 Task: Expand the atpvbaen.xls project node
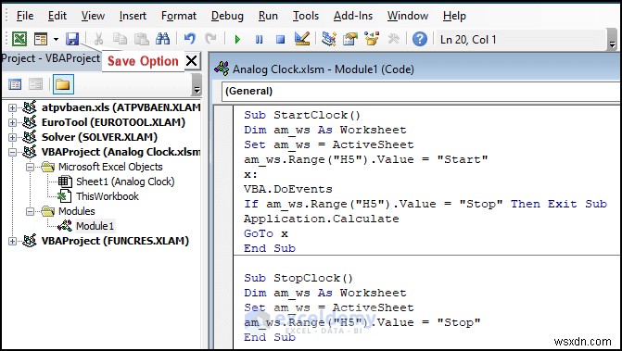12,107
